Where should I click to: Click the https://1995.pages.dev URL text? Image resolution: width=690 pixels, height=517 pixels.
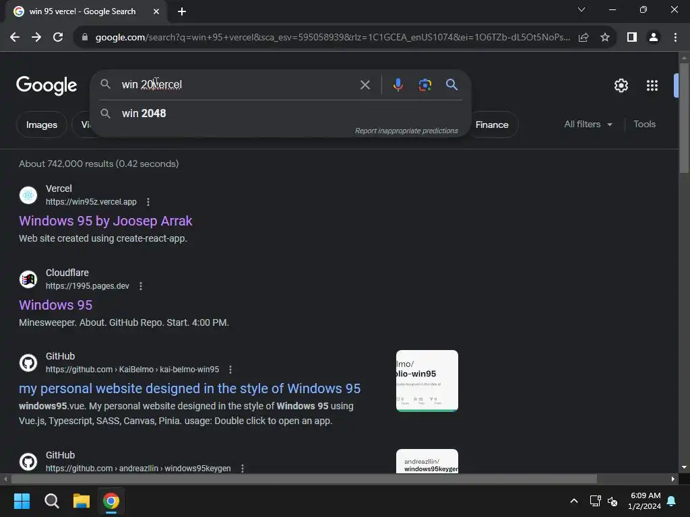(88, 286)
